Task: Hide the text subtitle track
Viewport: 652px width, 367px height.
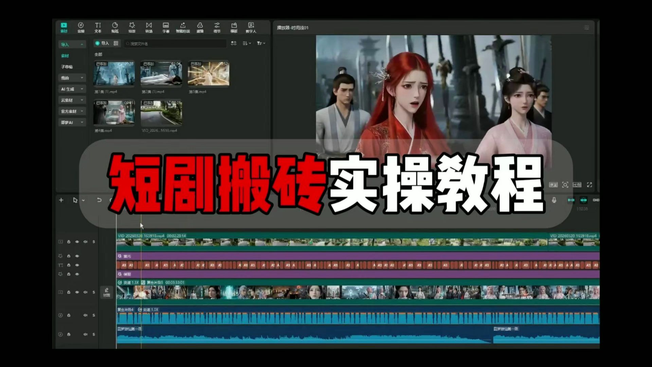Action: point(77,265)
